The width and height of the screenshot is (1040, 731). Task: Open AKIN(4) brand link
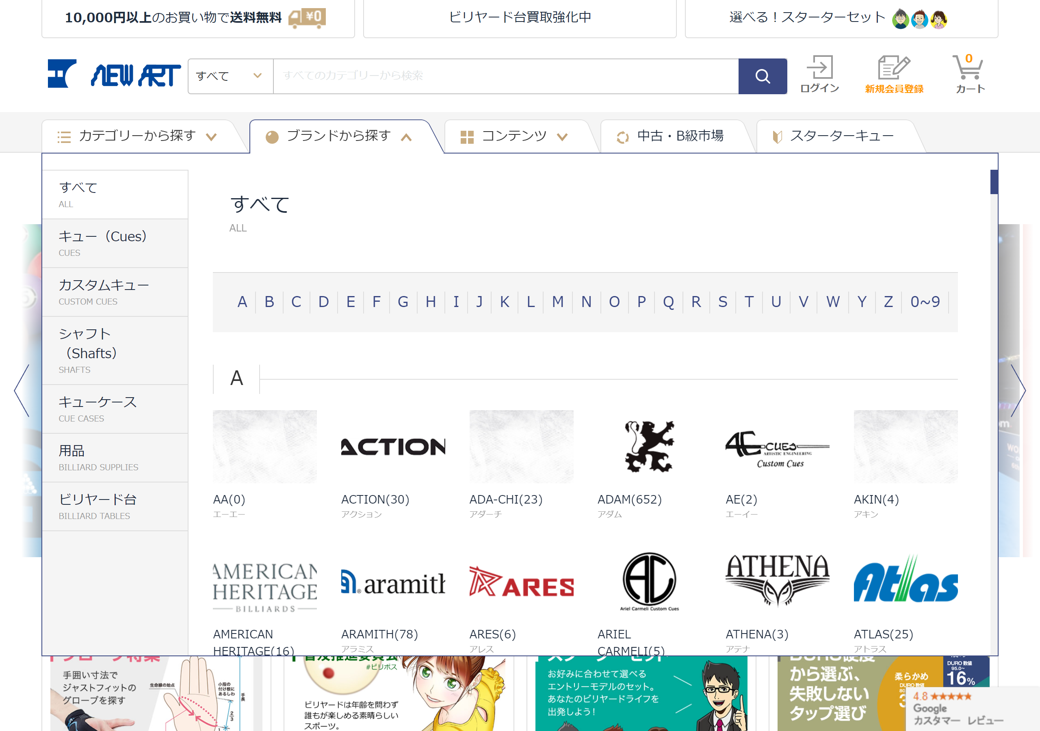[x=876, y=500]
